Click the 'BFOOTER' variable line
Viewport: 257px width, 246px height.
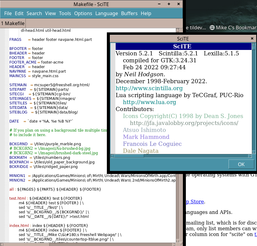pos(26,49)
